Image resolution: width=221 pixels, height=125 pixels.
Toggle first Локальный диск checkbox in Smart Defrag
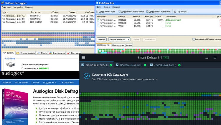pyautogui.click(x=83, y=65)
